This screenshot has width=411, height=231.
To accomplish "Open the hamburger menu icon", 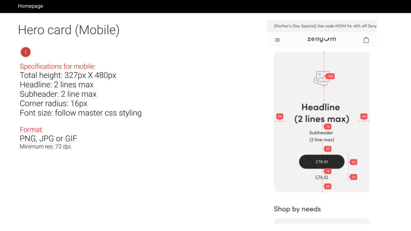I will coord(277,40).
